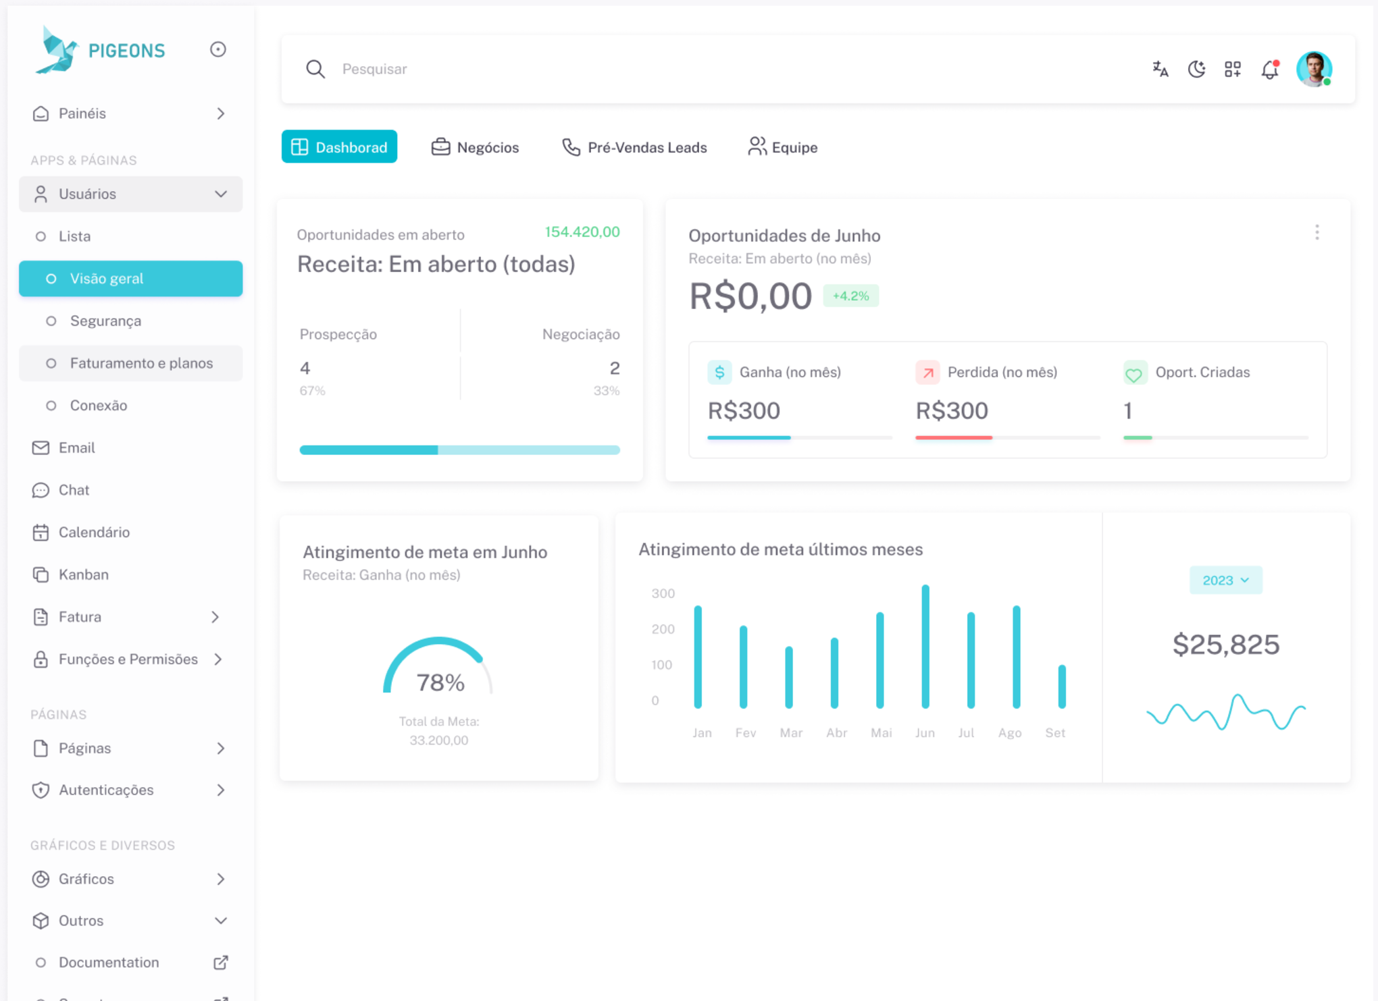1378x1001 pixels.
Task: Open the app shortcuts grid icon
Action: click(1232, 69)
